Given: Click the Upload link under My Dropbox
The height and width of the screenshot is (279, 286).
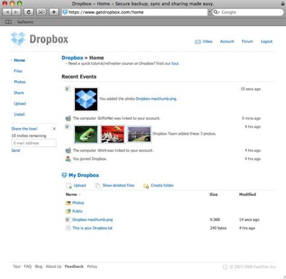Looking at the screenshot, I should tap(80, 186).
